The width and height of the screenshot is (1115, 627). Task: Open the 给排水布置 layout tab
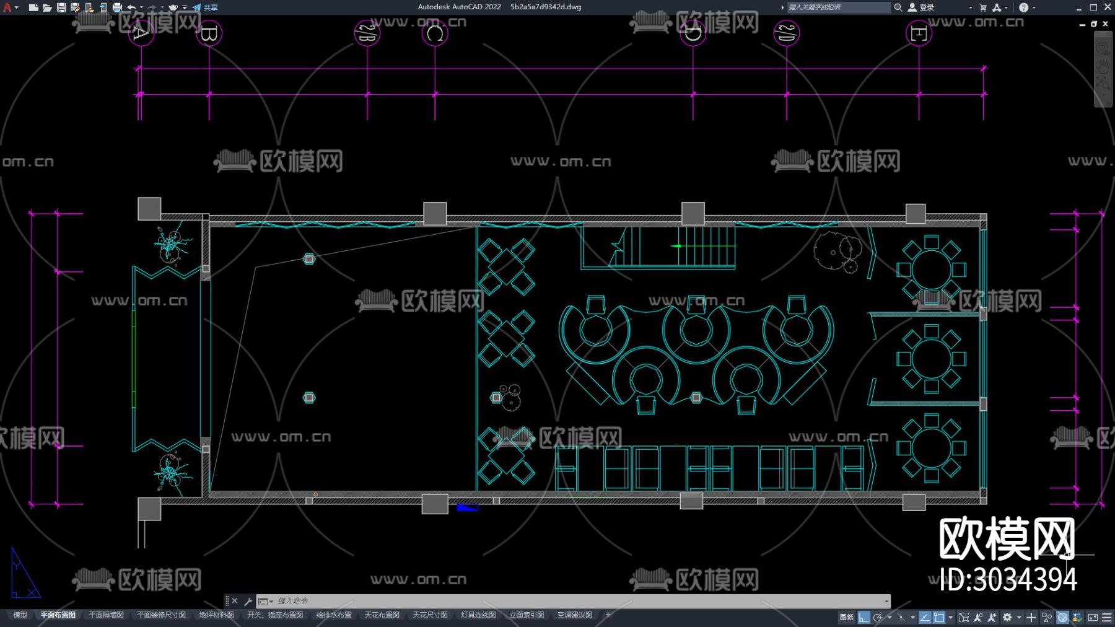tap(334, 615)
